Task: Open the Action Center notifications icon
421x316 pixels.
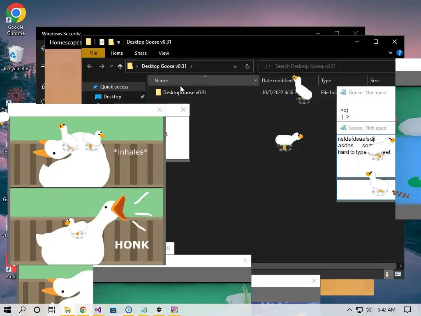Action: point(407,310)
